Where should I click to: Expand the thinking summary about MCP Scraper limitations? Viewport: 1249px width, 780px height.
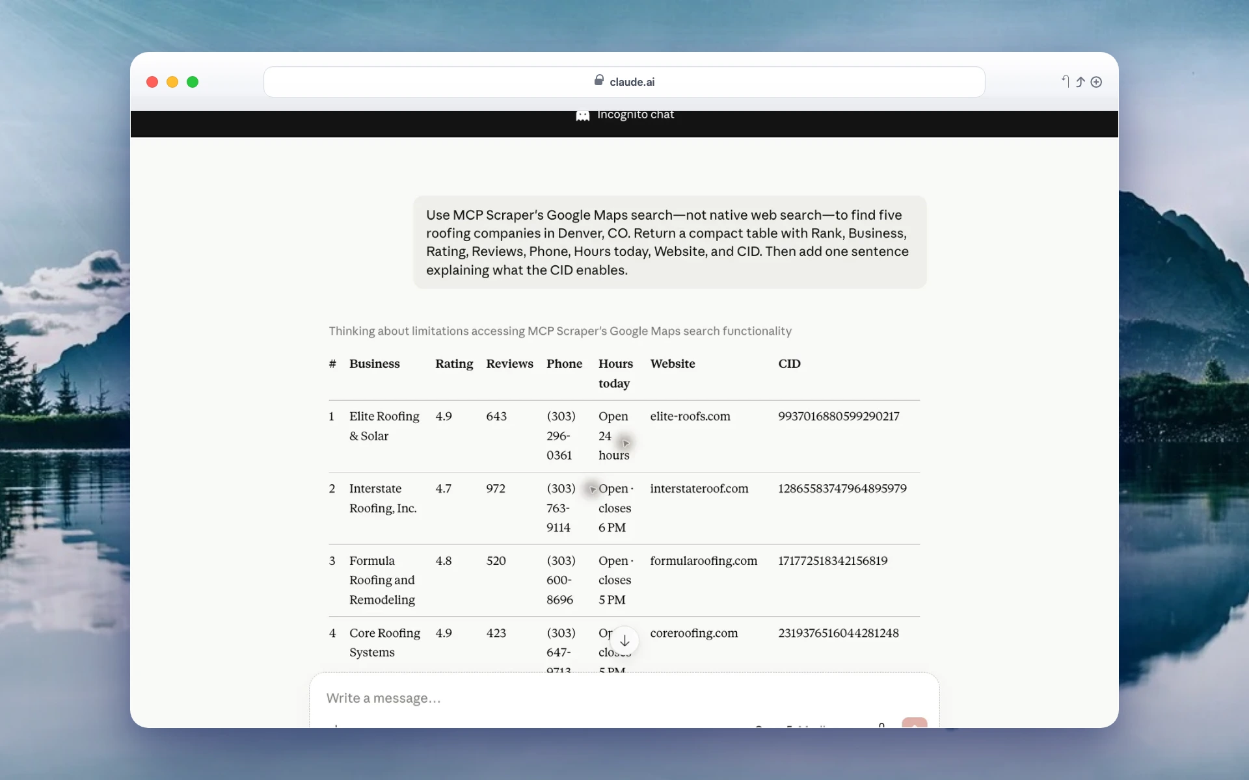pos(560,331)
